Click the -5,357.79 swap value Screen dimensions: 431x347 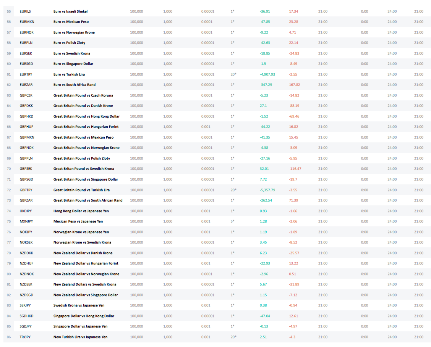pyautogui.click(x=267, y=190)
